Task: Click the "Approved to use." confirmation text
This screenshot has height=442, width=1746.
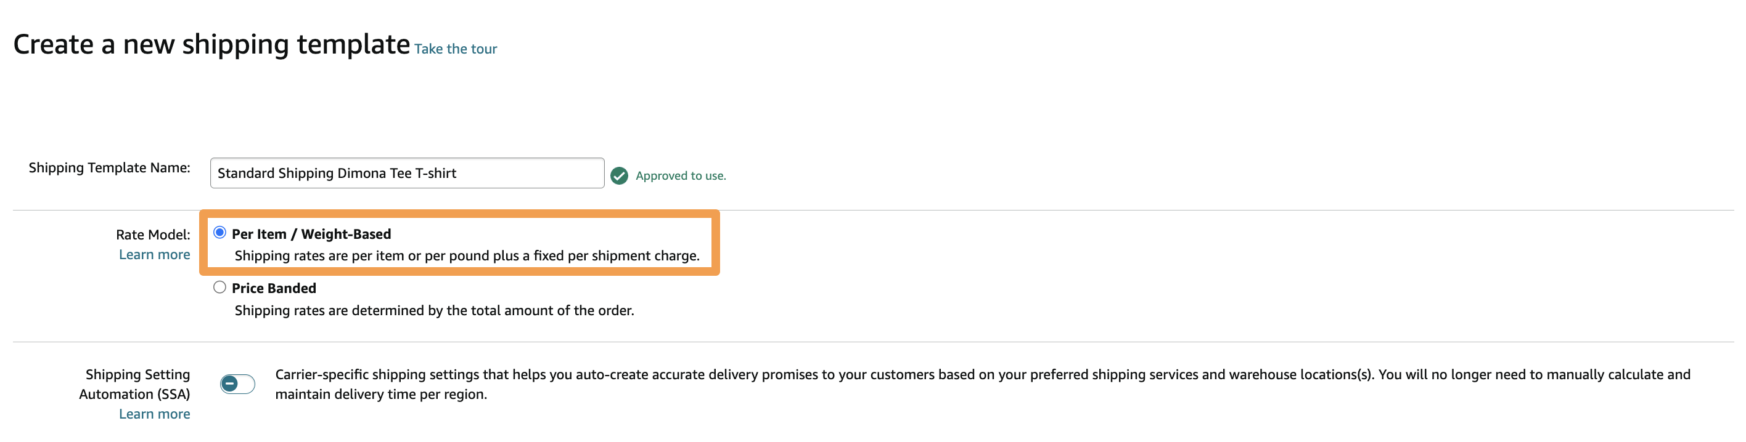Action: [x=680, y=175]
